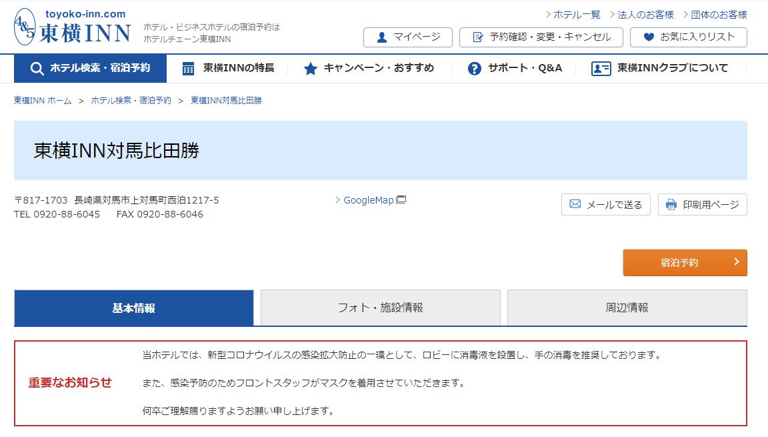Click 東横INN対馬比田勝 breadcrumb
The image size is (768, 437).
[226, 101]
